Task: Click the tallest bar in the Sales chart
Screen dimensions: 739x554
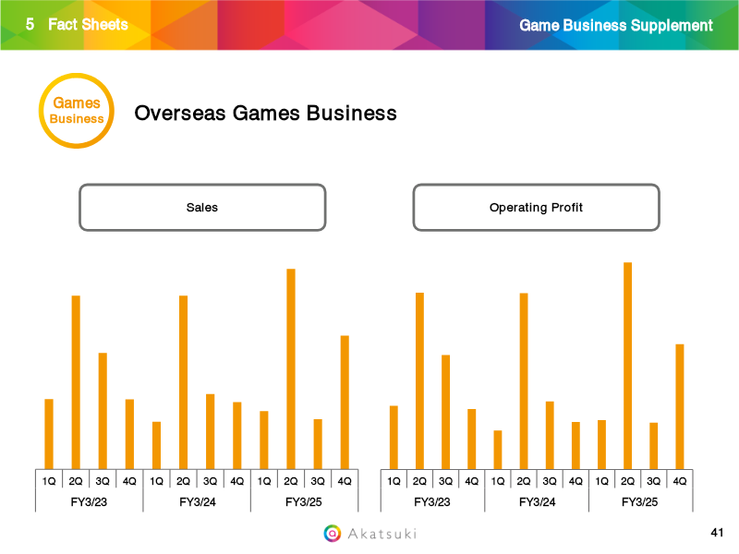Action: pos(291,368)
